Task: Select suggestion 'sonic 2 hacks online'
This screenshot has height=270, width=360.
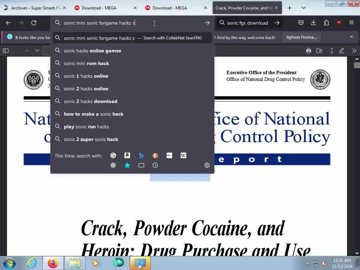Action: 132,89
